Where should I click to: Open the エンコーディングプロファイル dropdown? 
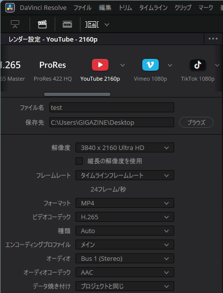(125, 244)
